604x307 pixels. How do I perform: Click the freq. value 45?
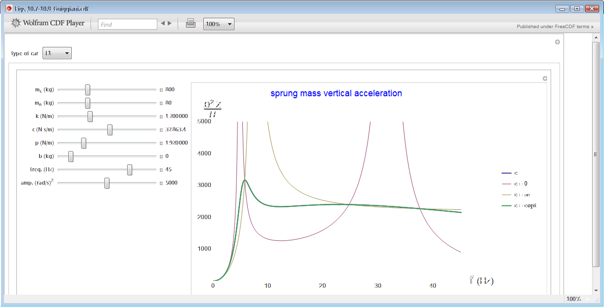[x=168, y=169]
